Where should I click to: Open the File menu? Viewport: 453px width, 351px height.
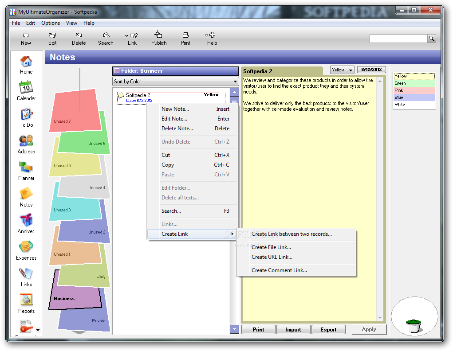click(16, 23)
